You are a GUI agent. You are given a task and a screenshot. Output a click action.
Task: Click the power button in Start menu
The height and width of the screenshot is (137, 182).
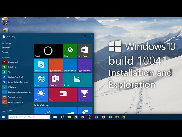click(85, 36)
